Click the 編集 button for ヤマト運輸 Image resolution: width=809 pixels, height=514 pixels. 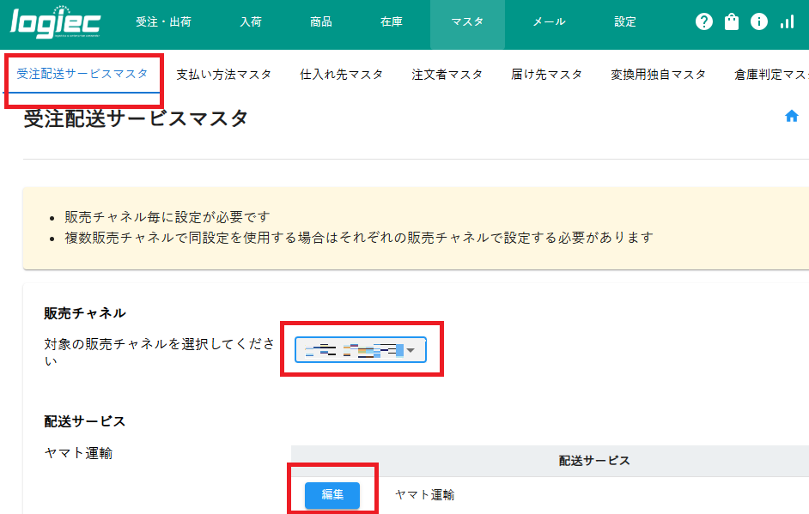click(332, 495)
